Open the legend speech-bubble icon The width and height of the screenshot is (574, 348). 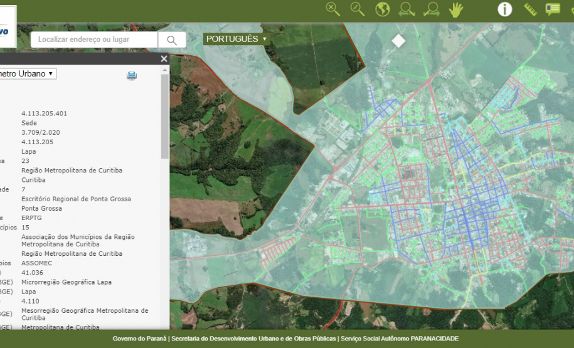click(x=553, y=9)
